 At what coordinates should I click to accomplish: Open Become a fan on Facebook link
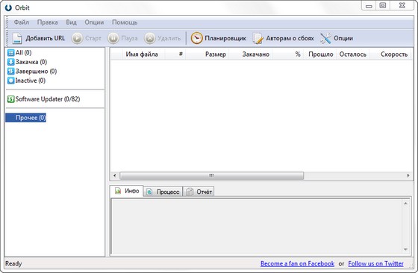pyautogui.click(x=297, y=264)
